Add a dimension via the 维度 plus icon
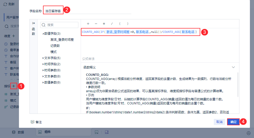This screenshot has height=138, width=254. [14, 36]
